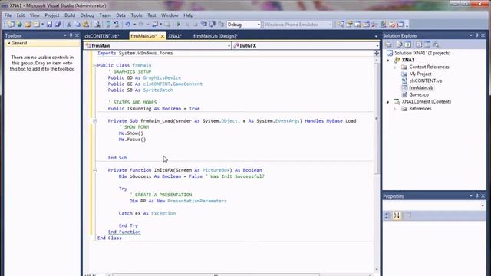Expand the References folder node
491x276 pixels.
click(395, 109)
